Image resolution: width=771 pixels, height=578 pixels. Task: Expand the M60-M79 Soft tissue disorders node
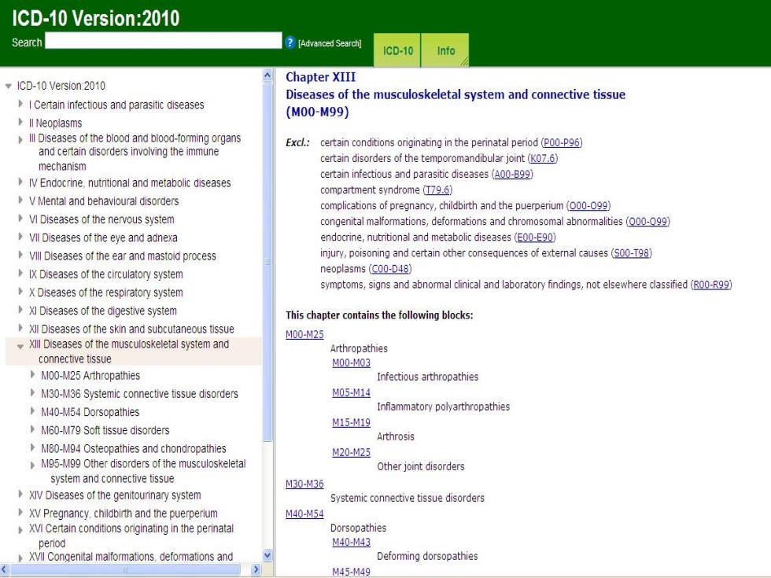(x=32, y=429)
